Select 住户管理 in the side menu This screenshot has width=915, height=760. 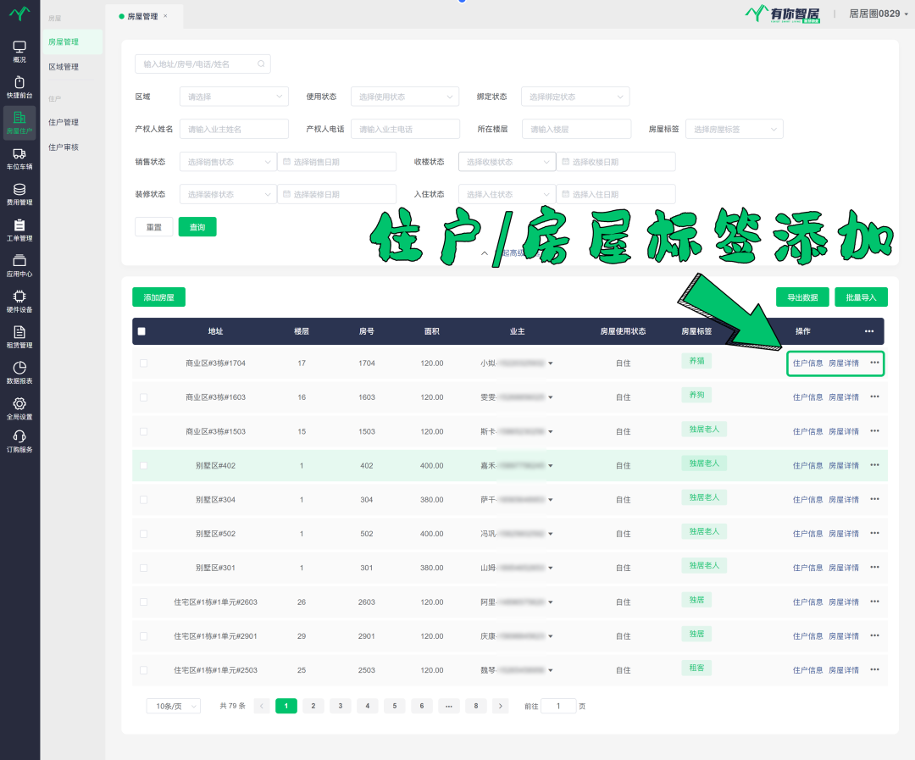pos(64,122)
